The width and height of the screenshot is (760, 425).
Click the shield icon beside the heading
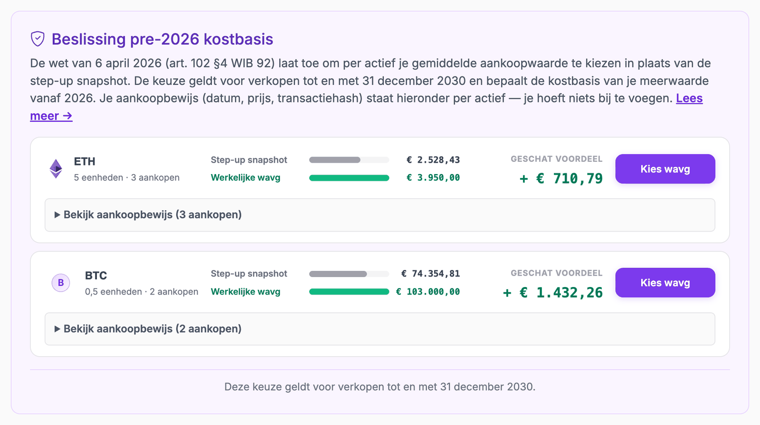[x=38, y=39]
